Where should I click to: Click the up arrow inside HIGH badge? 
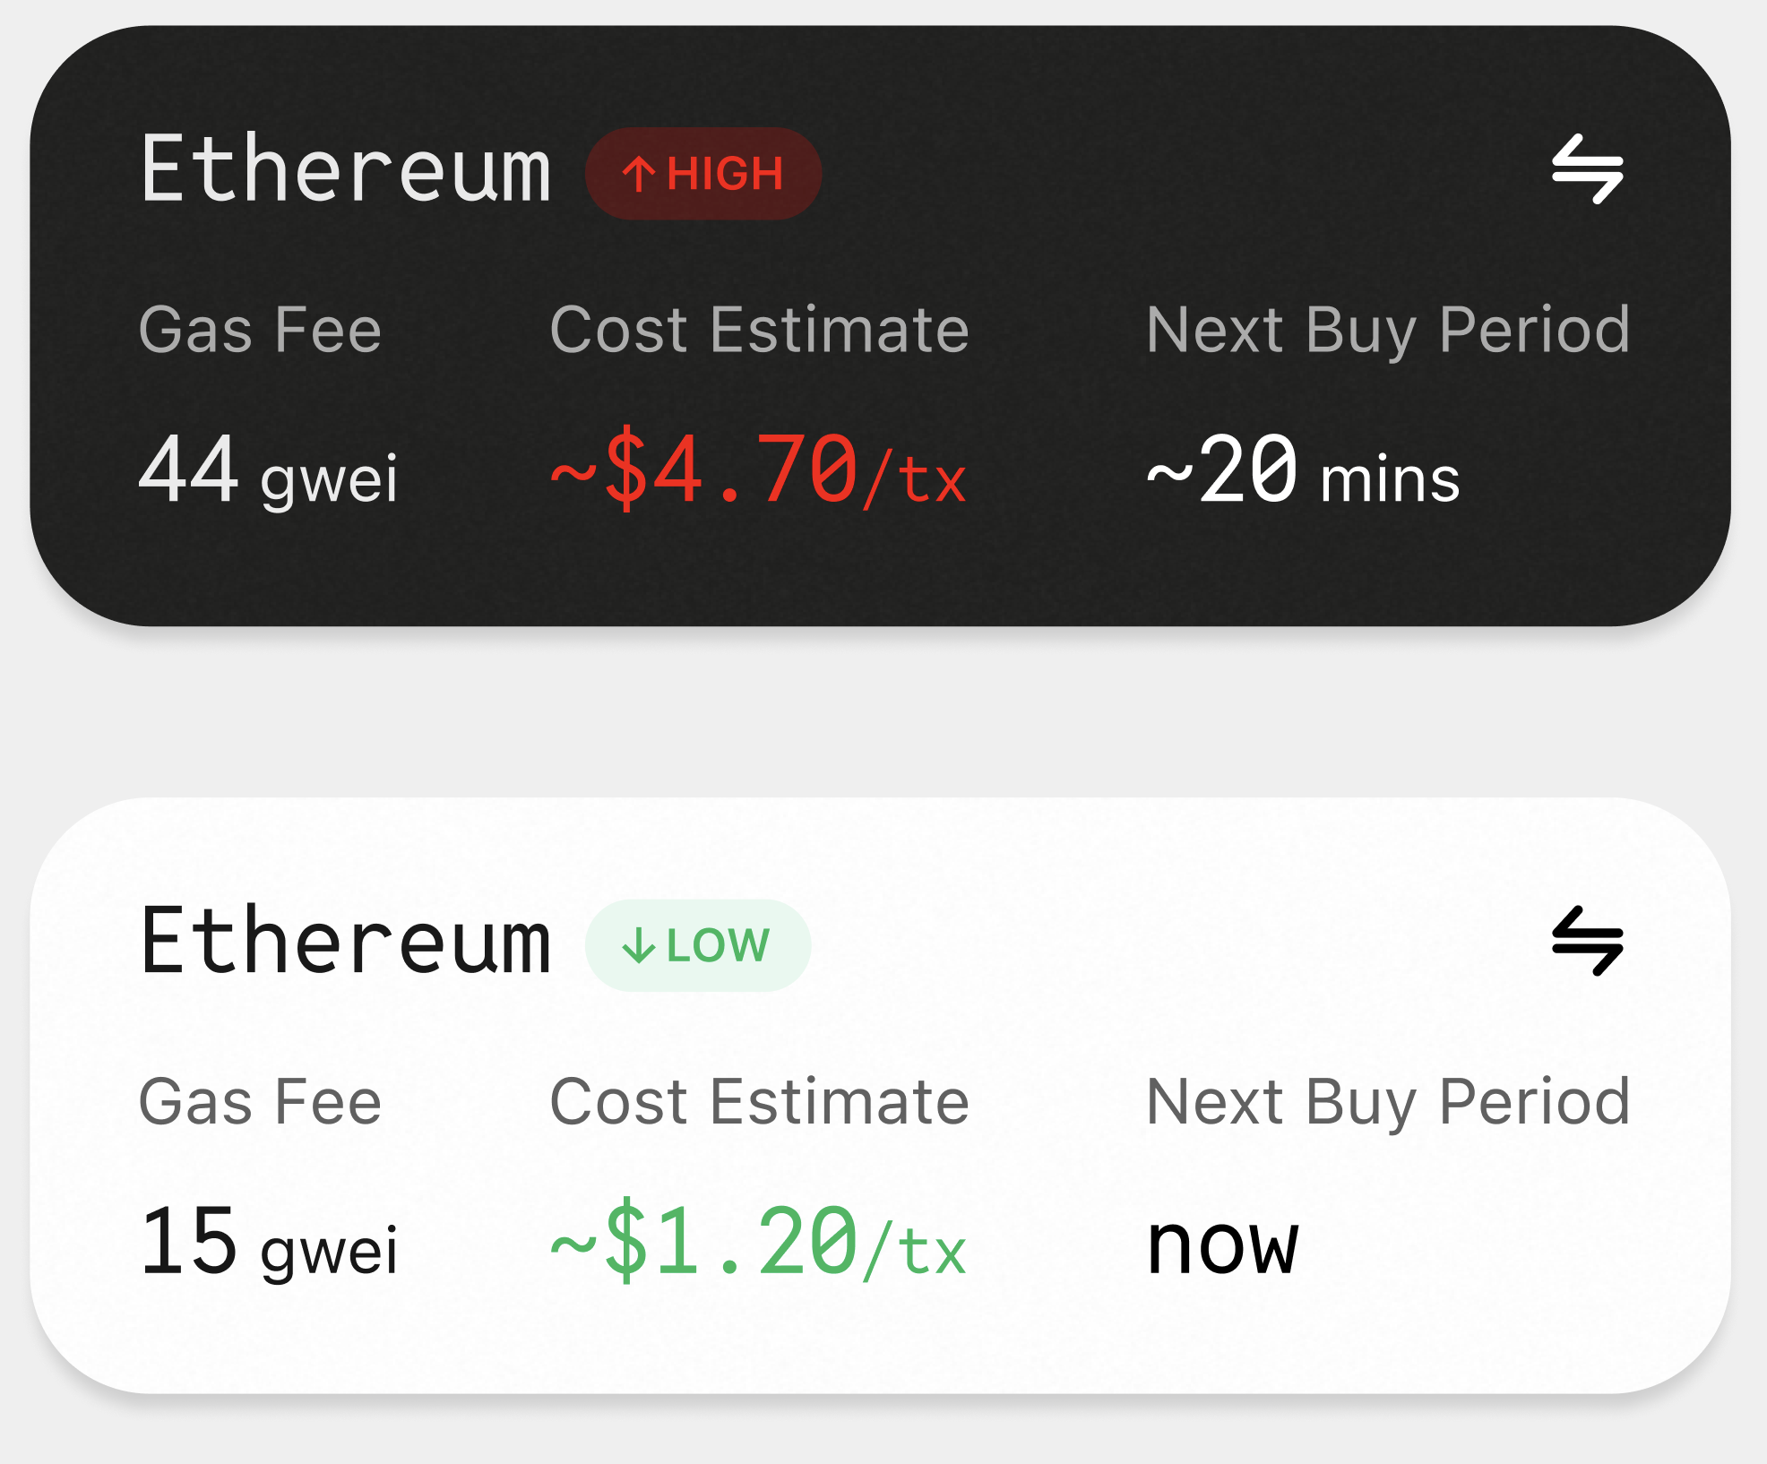[639, 174]
